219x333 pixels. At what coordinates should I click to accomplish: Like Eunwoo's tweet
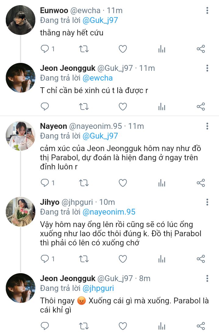123,49
